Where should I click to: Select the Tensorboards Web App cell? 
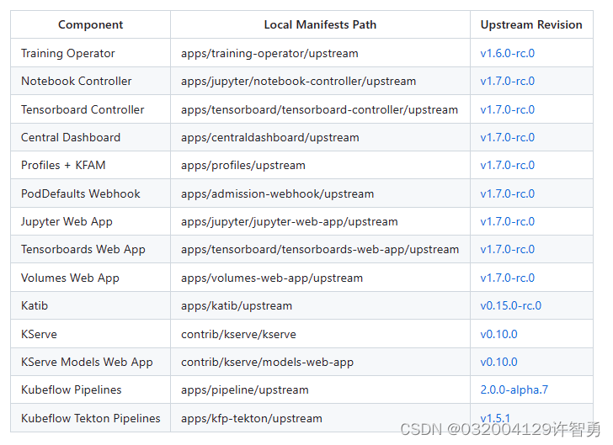coord(90,249)
